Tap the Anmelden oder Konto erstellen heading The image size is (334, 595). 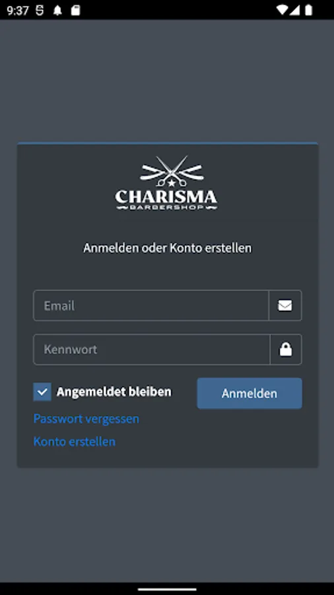pyautogui.click(x=168, y=248)
